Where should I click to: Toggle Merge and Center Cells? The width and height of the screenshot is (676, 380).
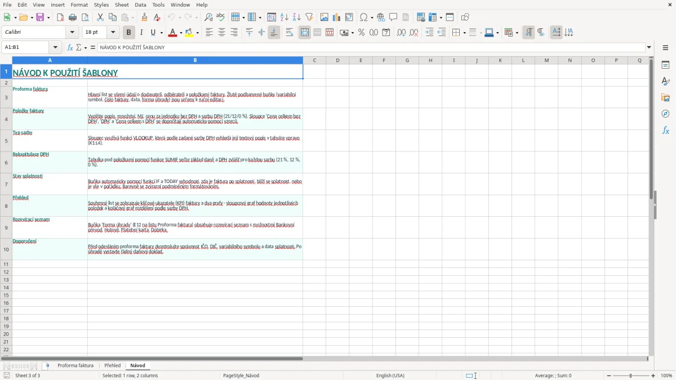tap(305, 33)
